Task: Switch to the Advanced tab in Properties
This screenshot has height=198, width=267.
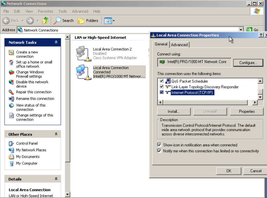Action: point(179,45)
